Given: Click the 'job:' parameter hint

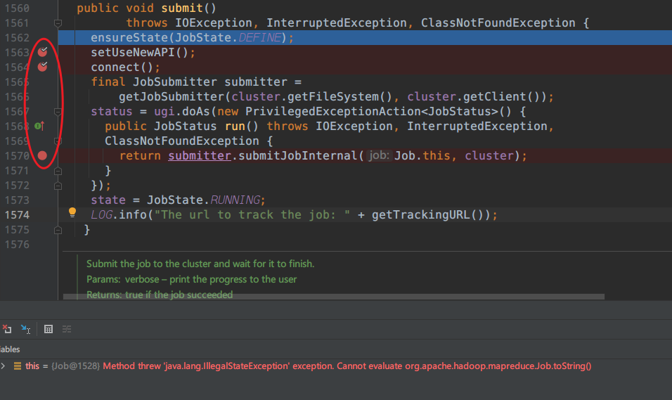Looking at the screenshot, I should click(x=379, y=155).
